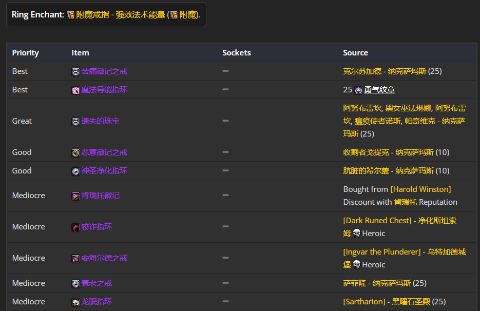
Task: Click the Priority column header
Action: [25, 53]
